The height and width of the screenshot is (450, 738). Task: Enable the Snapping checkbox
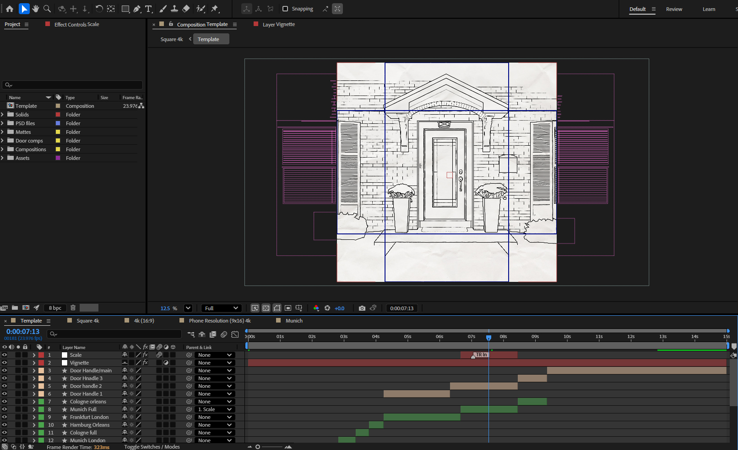pos(285,9)
